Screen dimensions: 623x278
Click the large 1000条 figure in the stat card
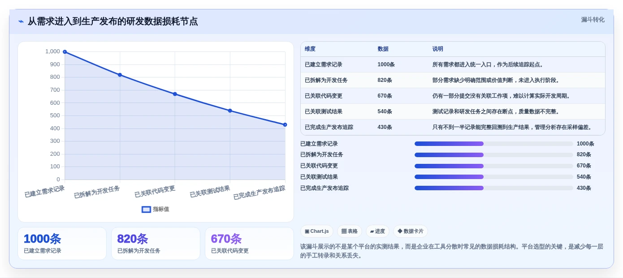(x=42, y=239)
